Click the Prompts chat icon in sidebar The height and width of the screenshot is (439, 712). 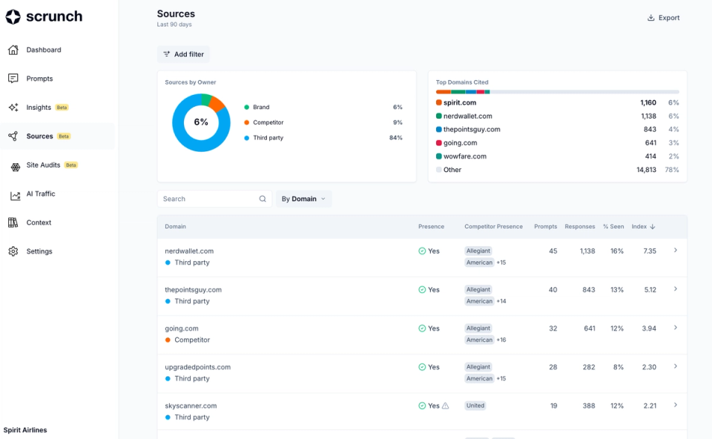pos(13,79)
